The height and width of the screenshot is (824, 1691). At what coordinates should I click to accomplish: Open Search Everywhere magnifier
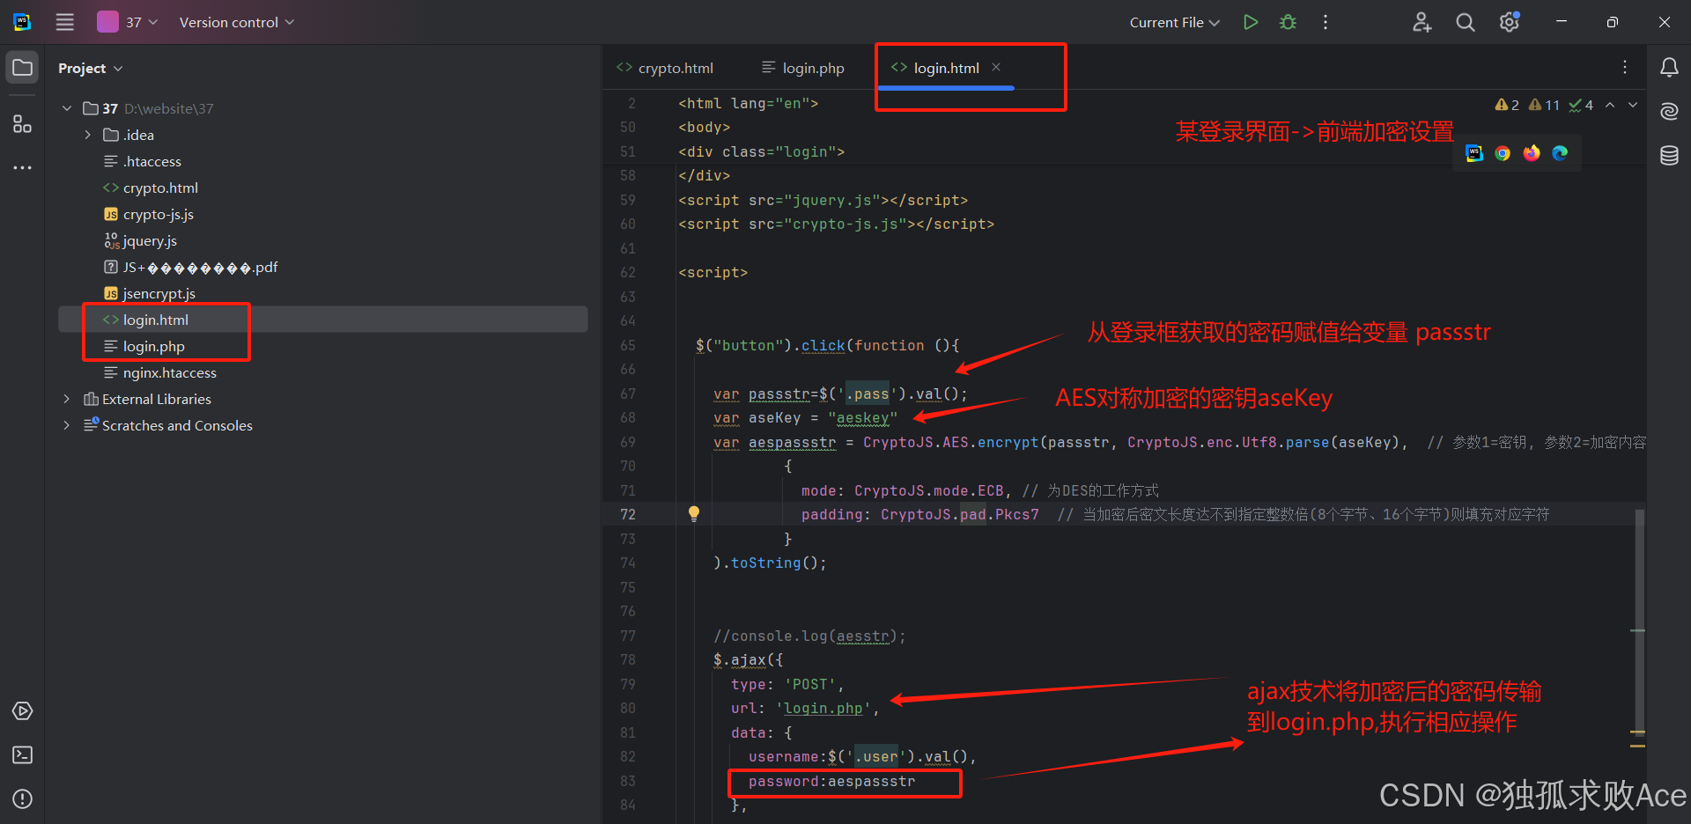[1465, 22]
